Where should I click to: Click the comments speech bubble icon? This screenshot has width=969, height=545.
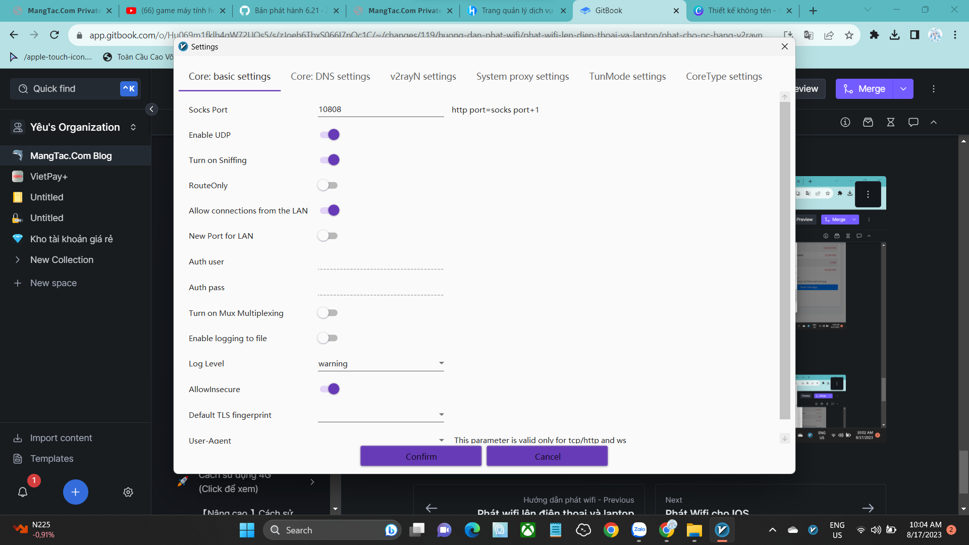pos(913,122)
